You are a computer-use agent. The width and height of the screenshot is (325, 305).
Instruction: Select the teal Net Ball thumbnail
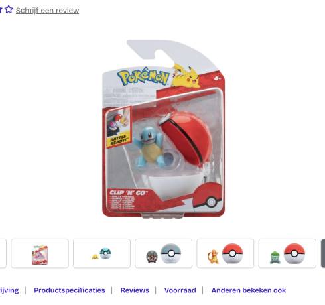click(x=101, y=253)
